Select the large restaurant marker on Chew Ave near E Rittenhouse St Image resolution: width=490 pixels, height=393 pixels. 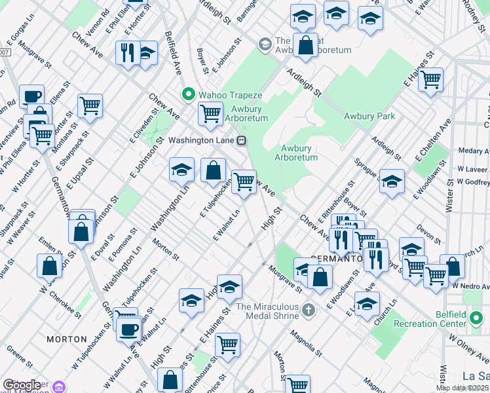click(x=341, y=241)
